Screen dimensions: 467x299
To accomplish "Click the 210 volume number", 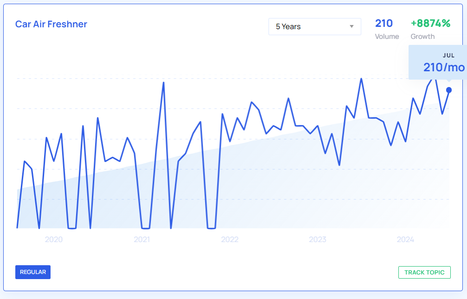I will coord(384,23).
